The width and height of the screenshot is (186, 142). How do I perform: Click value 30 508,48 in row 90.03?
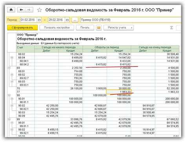tap(149, 112)
